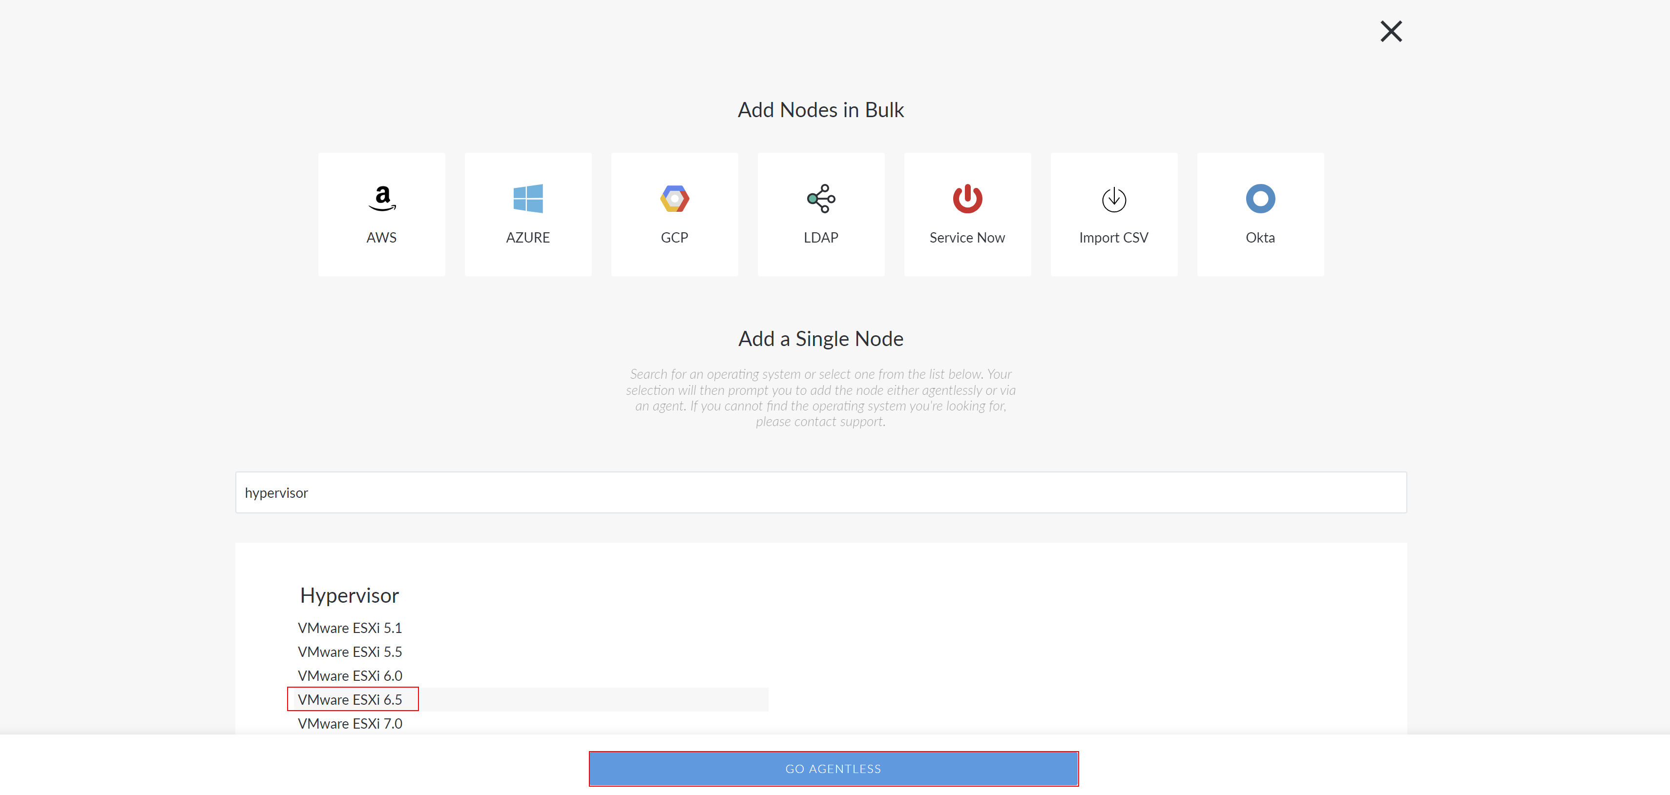
Task: Choose VMware ESXi 7.0 hypervisor
Action: click(x=350, y=724)
